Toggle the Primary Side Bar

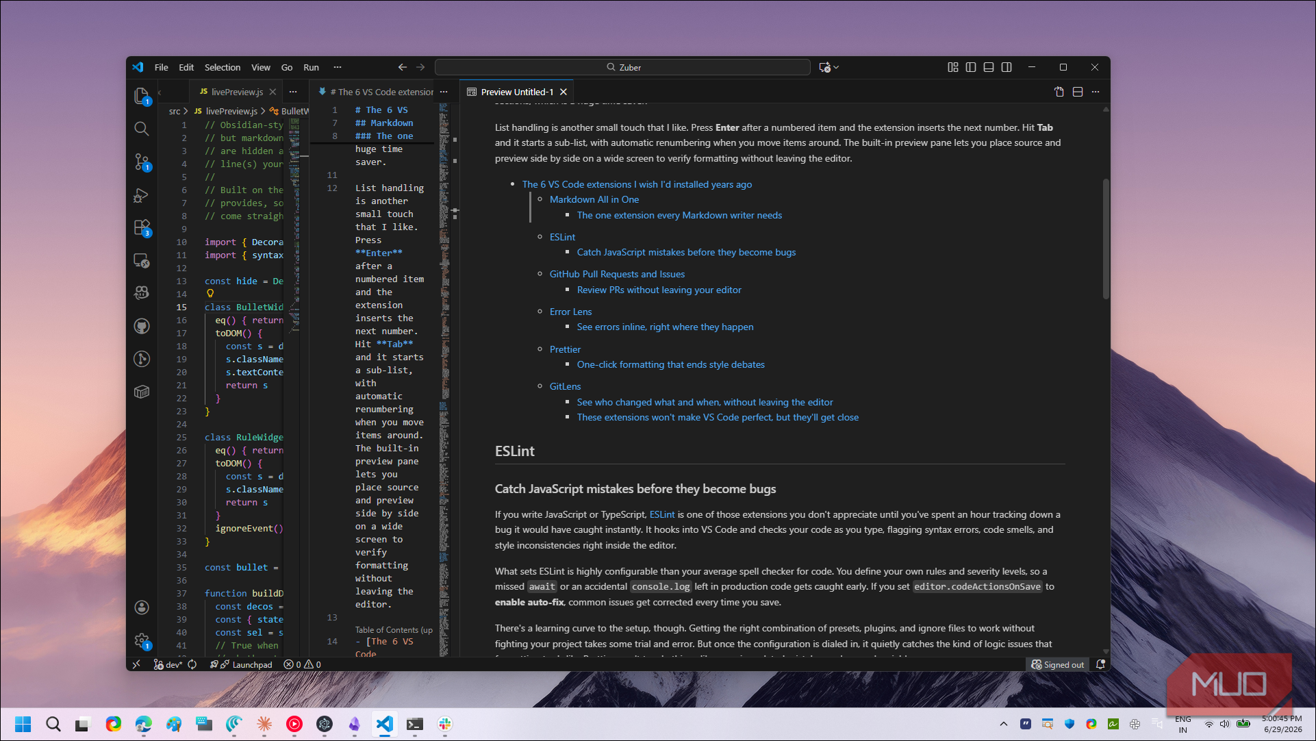[971, 67]
